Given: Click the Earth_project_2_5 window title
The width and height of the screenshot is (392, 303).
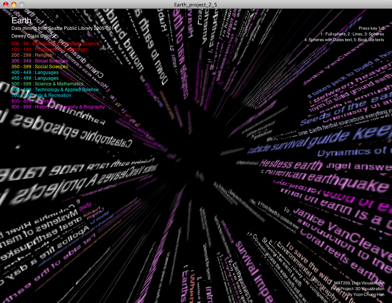Looking at the screenshot, I should pyautogui.click(x=196, y=4).
